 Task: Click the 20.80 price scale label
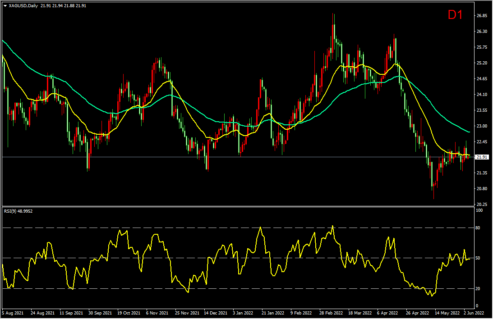tap(482, 188)
